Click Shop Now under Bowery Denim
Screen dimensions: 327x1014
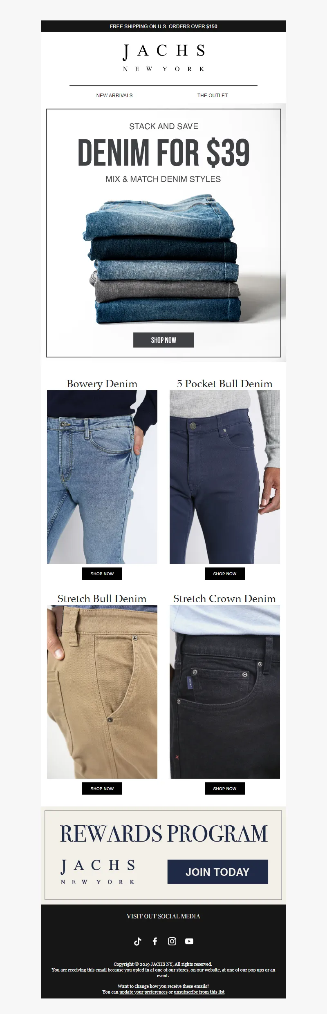pos(102,574)
